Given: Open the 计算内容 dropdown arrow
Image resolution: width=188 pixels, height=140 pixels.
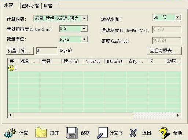Looking at the screenshot, I should pyautogui.click(x=84, y=18).
